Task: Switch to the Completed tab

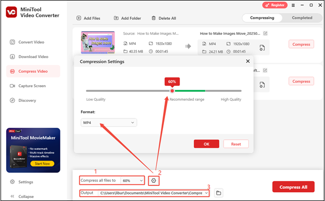Action: (302, 18)
